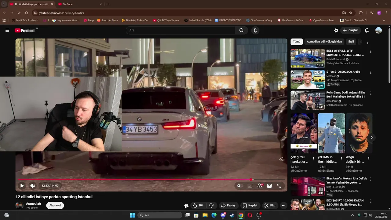Open the @GIMS in the middle short
Viewport: 391px width, 220px height.
pyautogui.click(x=331, y=133)
